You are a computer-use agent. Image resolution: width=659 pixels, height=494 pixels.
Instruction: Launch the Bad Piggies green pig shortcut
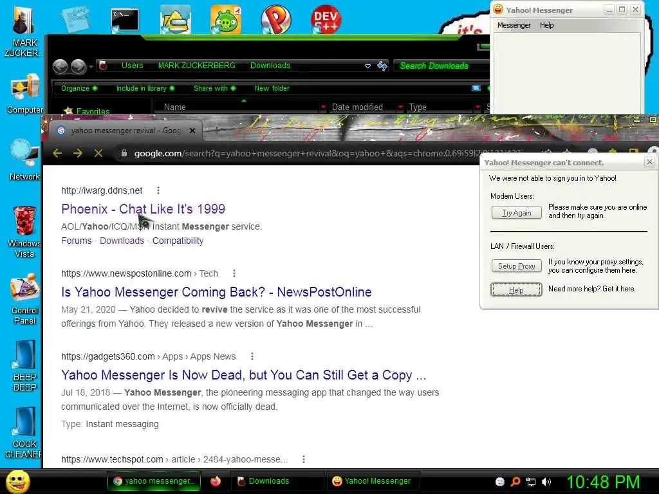(226, 19)
